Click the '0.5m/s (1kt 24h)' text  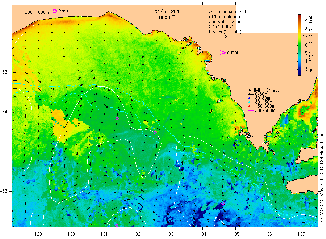pos(225,32)
